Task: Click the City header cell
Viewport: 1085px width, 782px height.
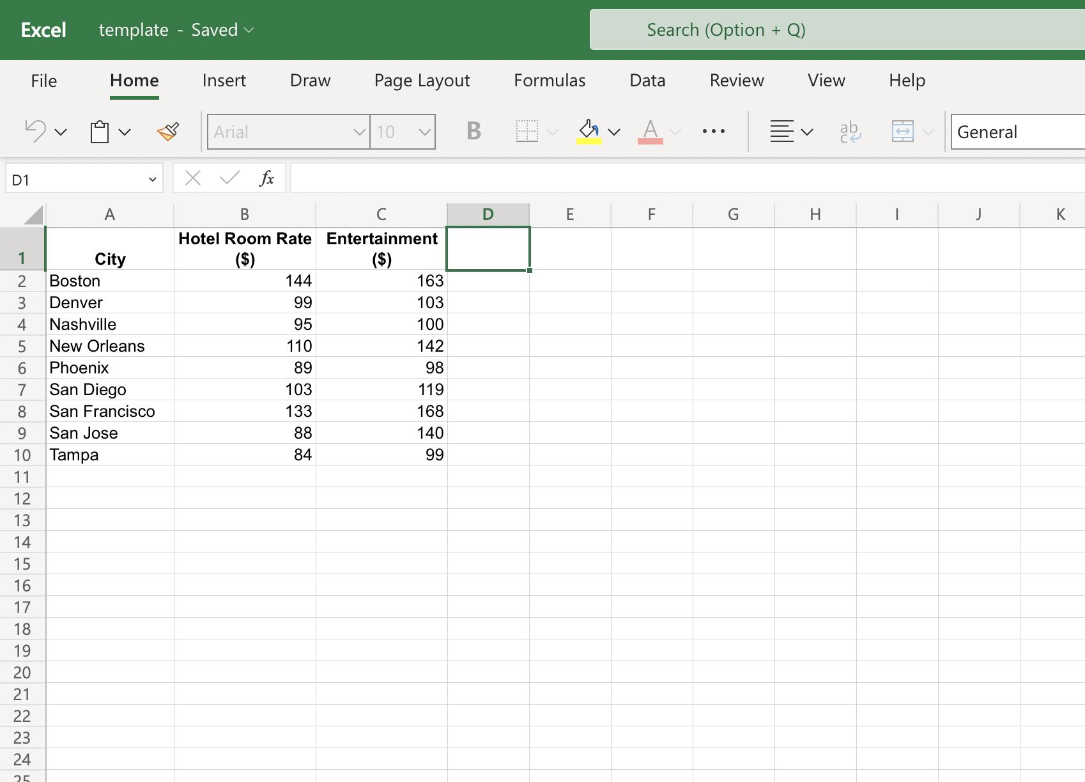Action: coord(110,249)
